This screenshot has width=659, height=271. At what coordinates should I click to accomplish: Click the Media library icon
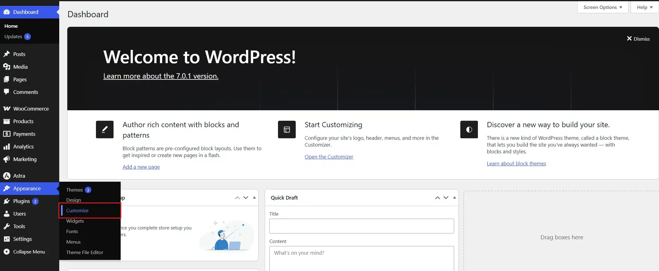(7, 67)
